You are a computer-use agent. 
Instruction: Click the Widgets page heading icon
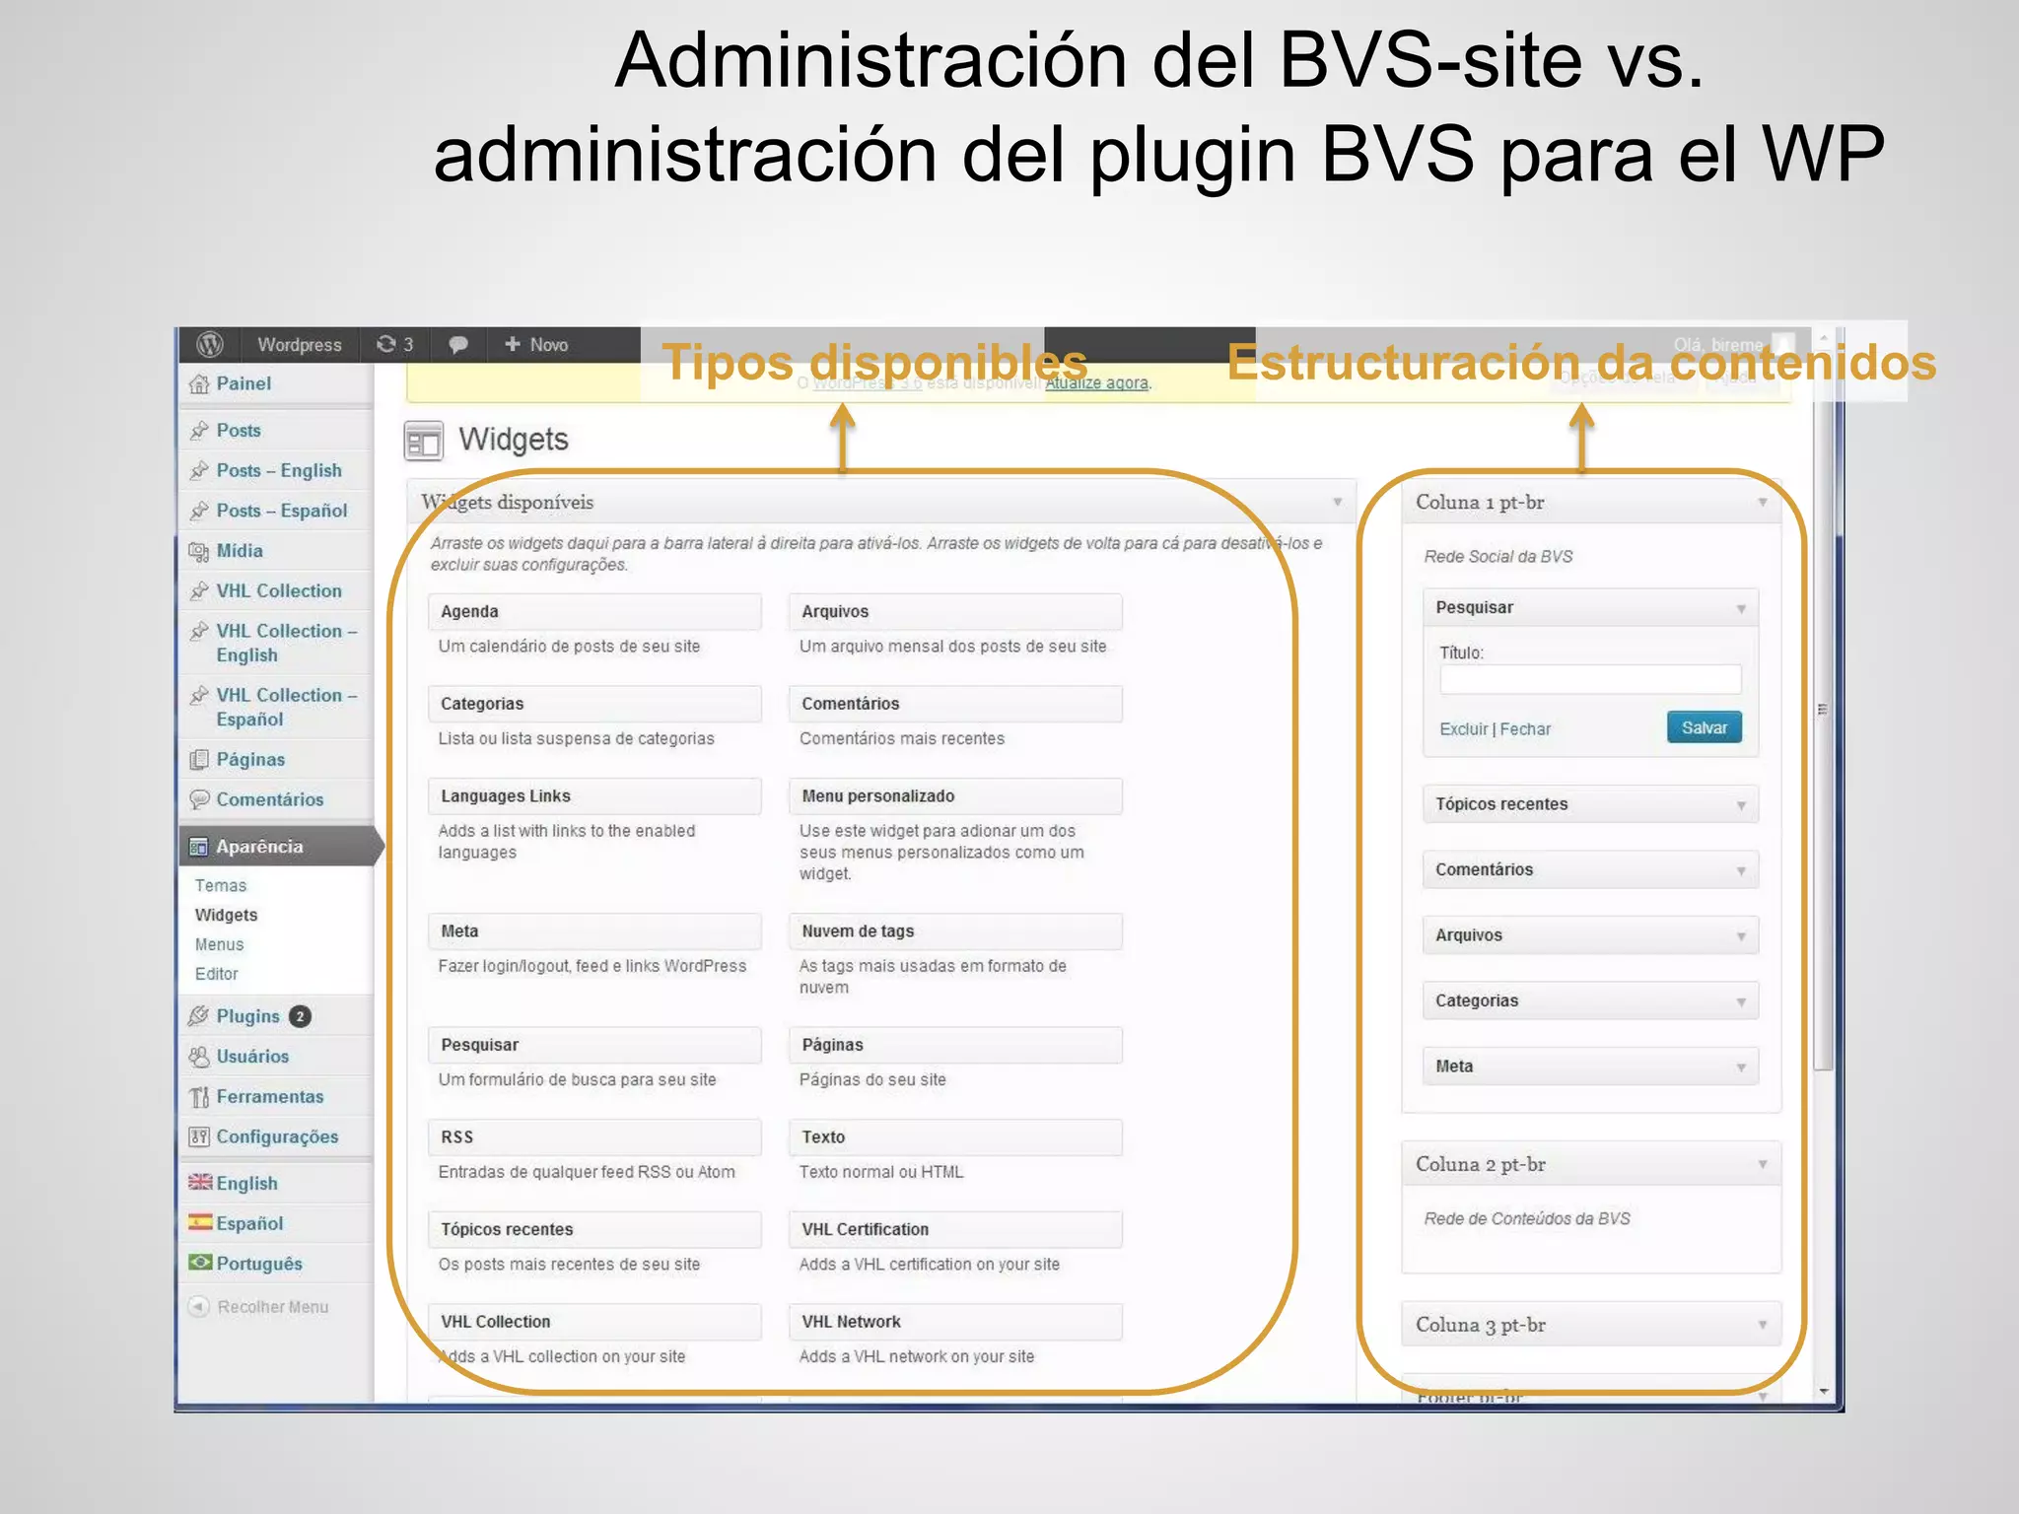tap(424, 441)
